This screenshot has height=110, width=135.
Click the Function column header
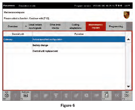pos(79,34)
